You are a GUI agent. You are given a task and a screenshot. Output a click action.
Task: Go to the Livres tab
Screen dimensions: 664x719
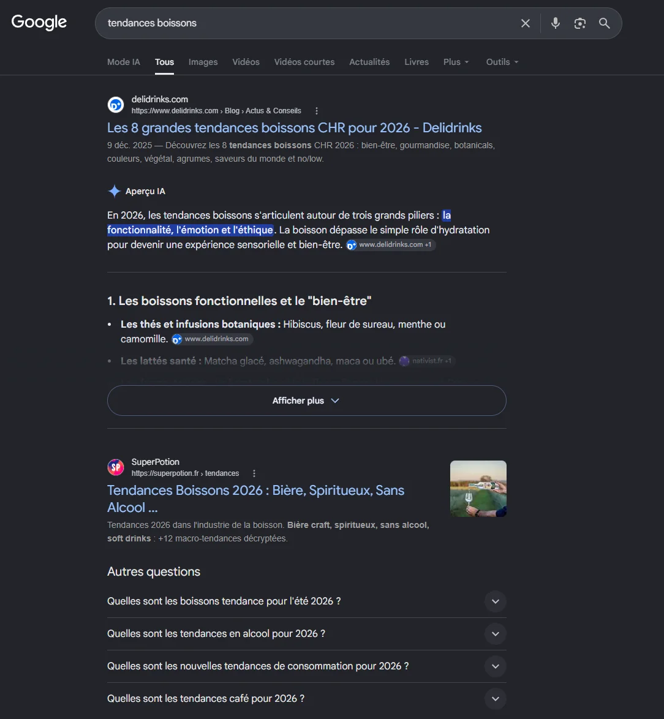tap(417, 62)
